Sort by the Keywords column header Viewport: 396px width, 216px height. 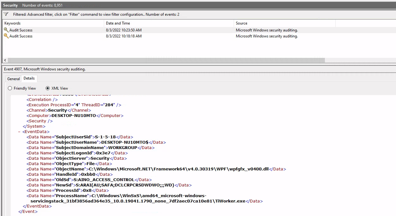[x=53, y=23]
